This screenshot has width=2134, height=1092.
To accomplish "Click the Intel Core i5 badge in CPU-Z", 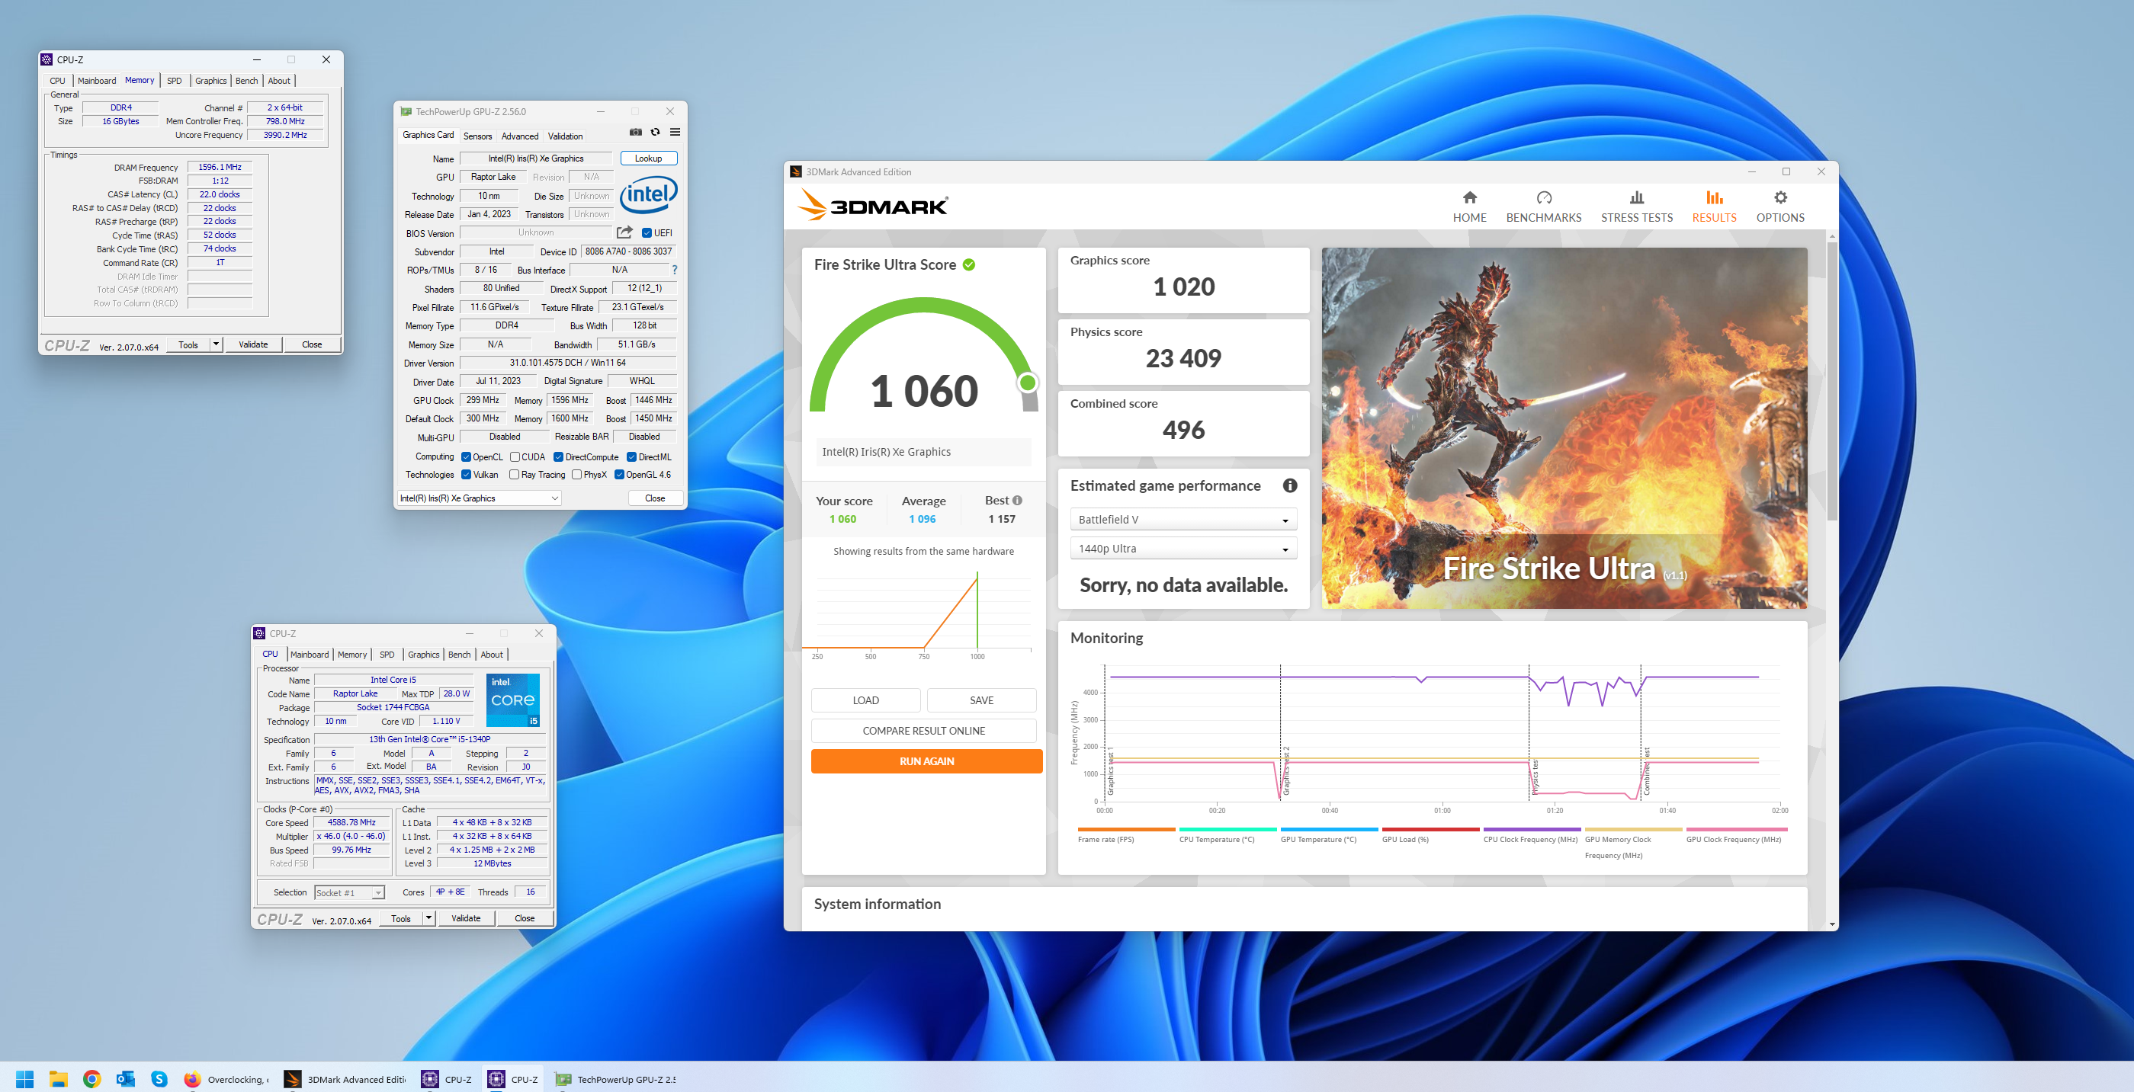I will [513, 700].
